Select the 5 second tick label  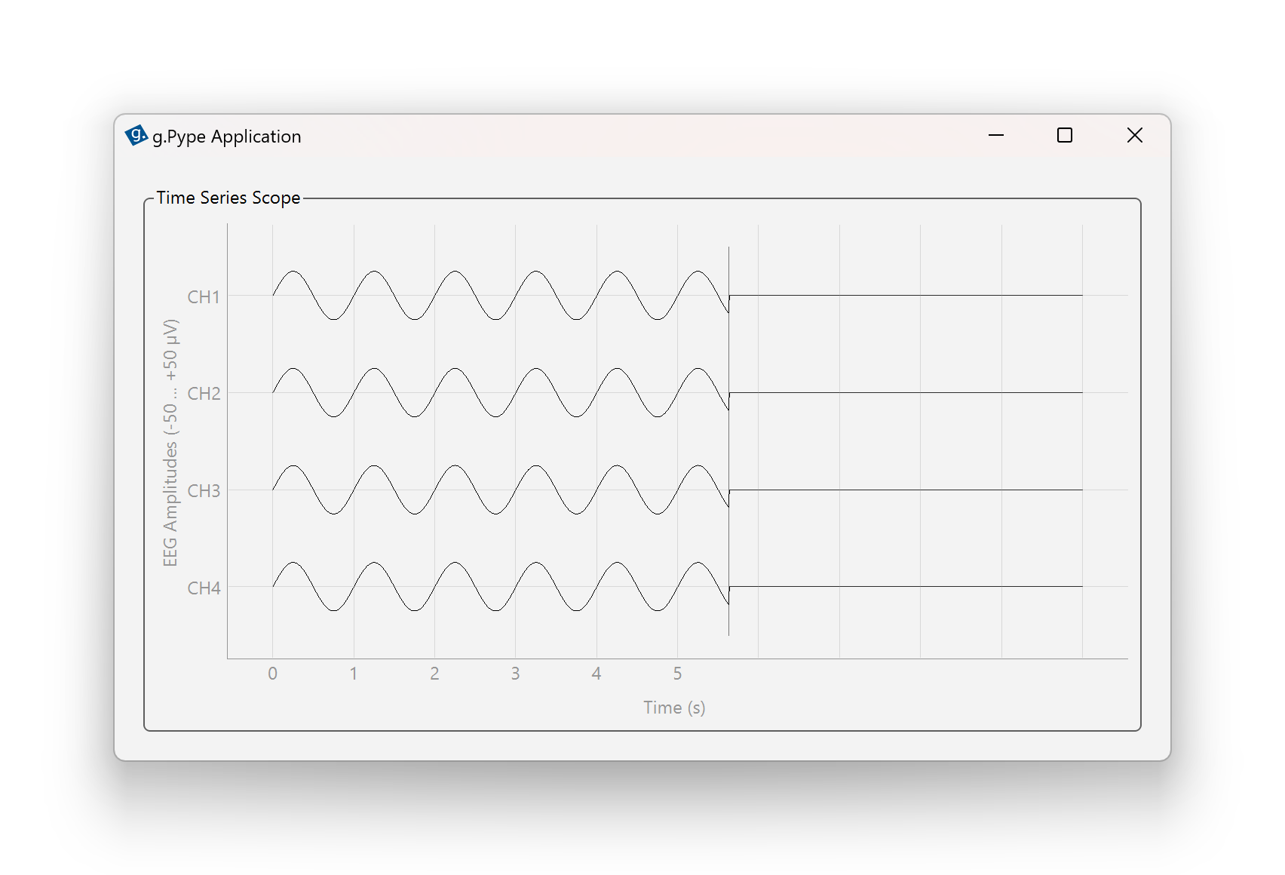[677, 674]
